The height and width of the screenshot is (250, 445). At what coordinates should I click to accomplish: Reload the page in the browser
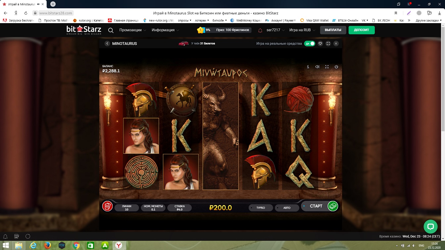(26, 13)
